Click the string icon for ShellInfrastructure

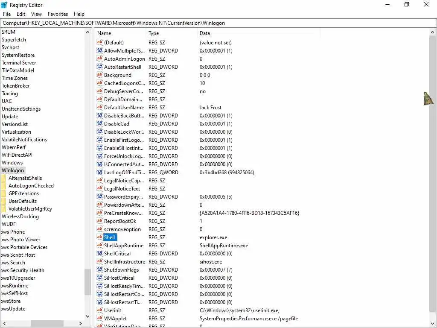point(99,262)
